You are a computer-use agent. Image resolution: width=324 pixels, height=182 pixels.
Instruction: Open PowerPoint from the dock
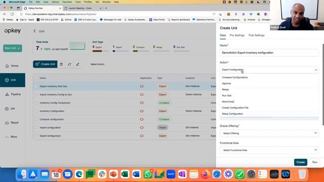tap(113, 174)
